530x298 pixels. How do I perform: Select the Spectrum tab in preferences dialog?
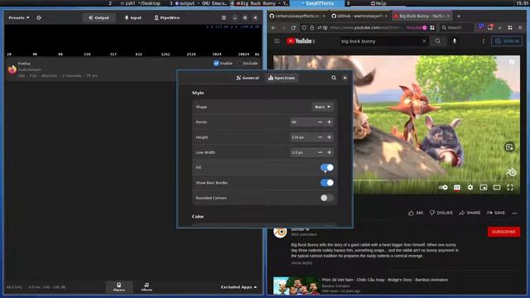[x=282, y=78]
